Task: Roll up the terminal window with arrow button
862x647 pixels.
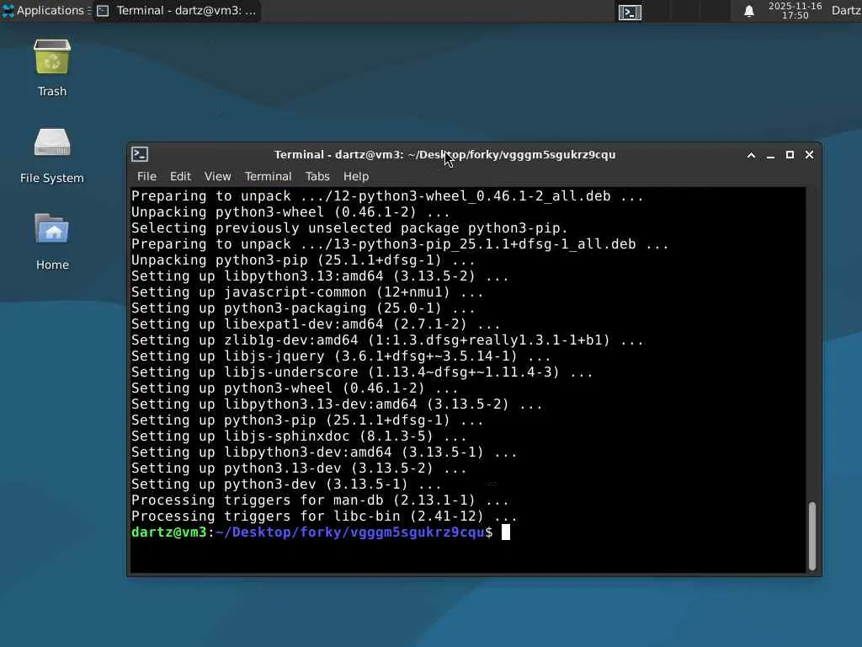Action: (x=751, y=155)
